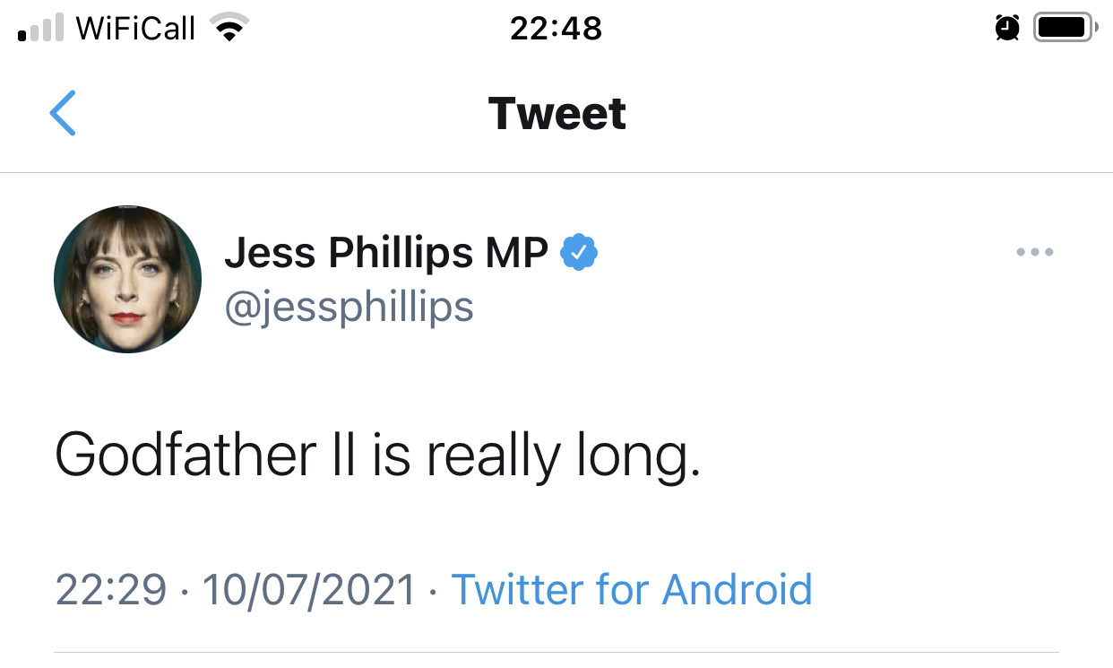
Task: Tap the blue back chevron arrow
Action: pos(63,113)
